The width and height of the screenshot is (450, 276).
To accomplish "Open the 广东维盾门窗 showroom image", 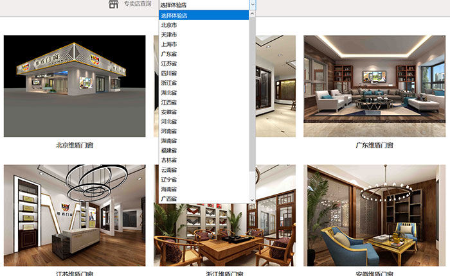I will [x=374, y=86].
